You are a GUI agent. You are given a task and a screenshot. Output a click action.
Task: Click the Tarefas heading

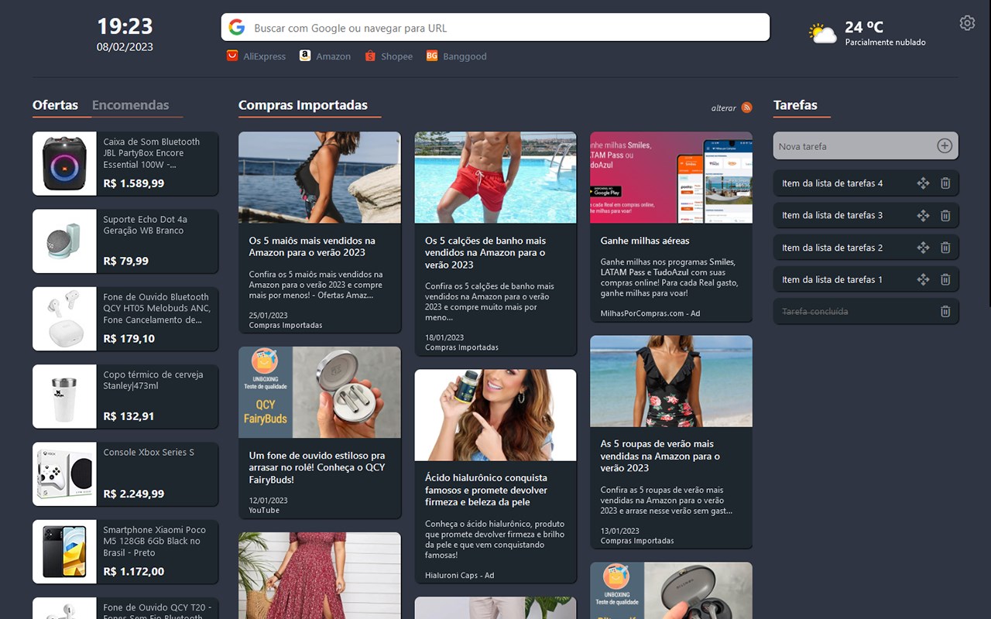coord(795,105)
